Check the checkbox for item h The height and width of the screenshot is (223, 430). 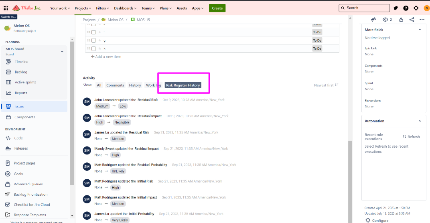(93, 49)
